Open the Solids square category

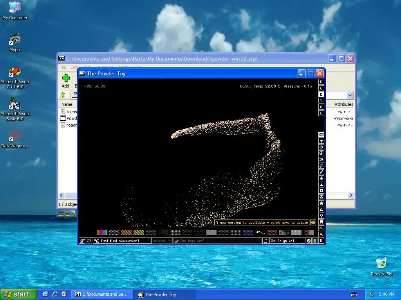click(x=321, y=191)
